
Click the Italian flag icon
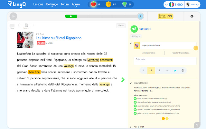[171, 5]
